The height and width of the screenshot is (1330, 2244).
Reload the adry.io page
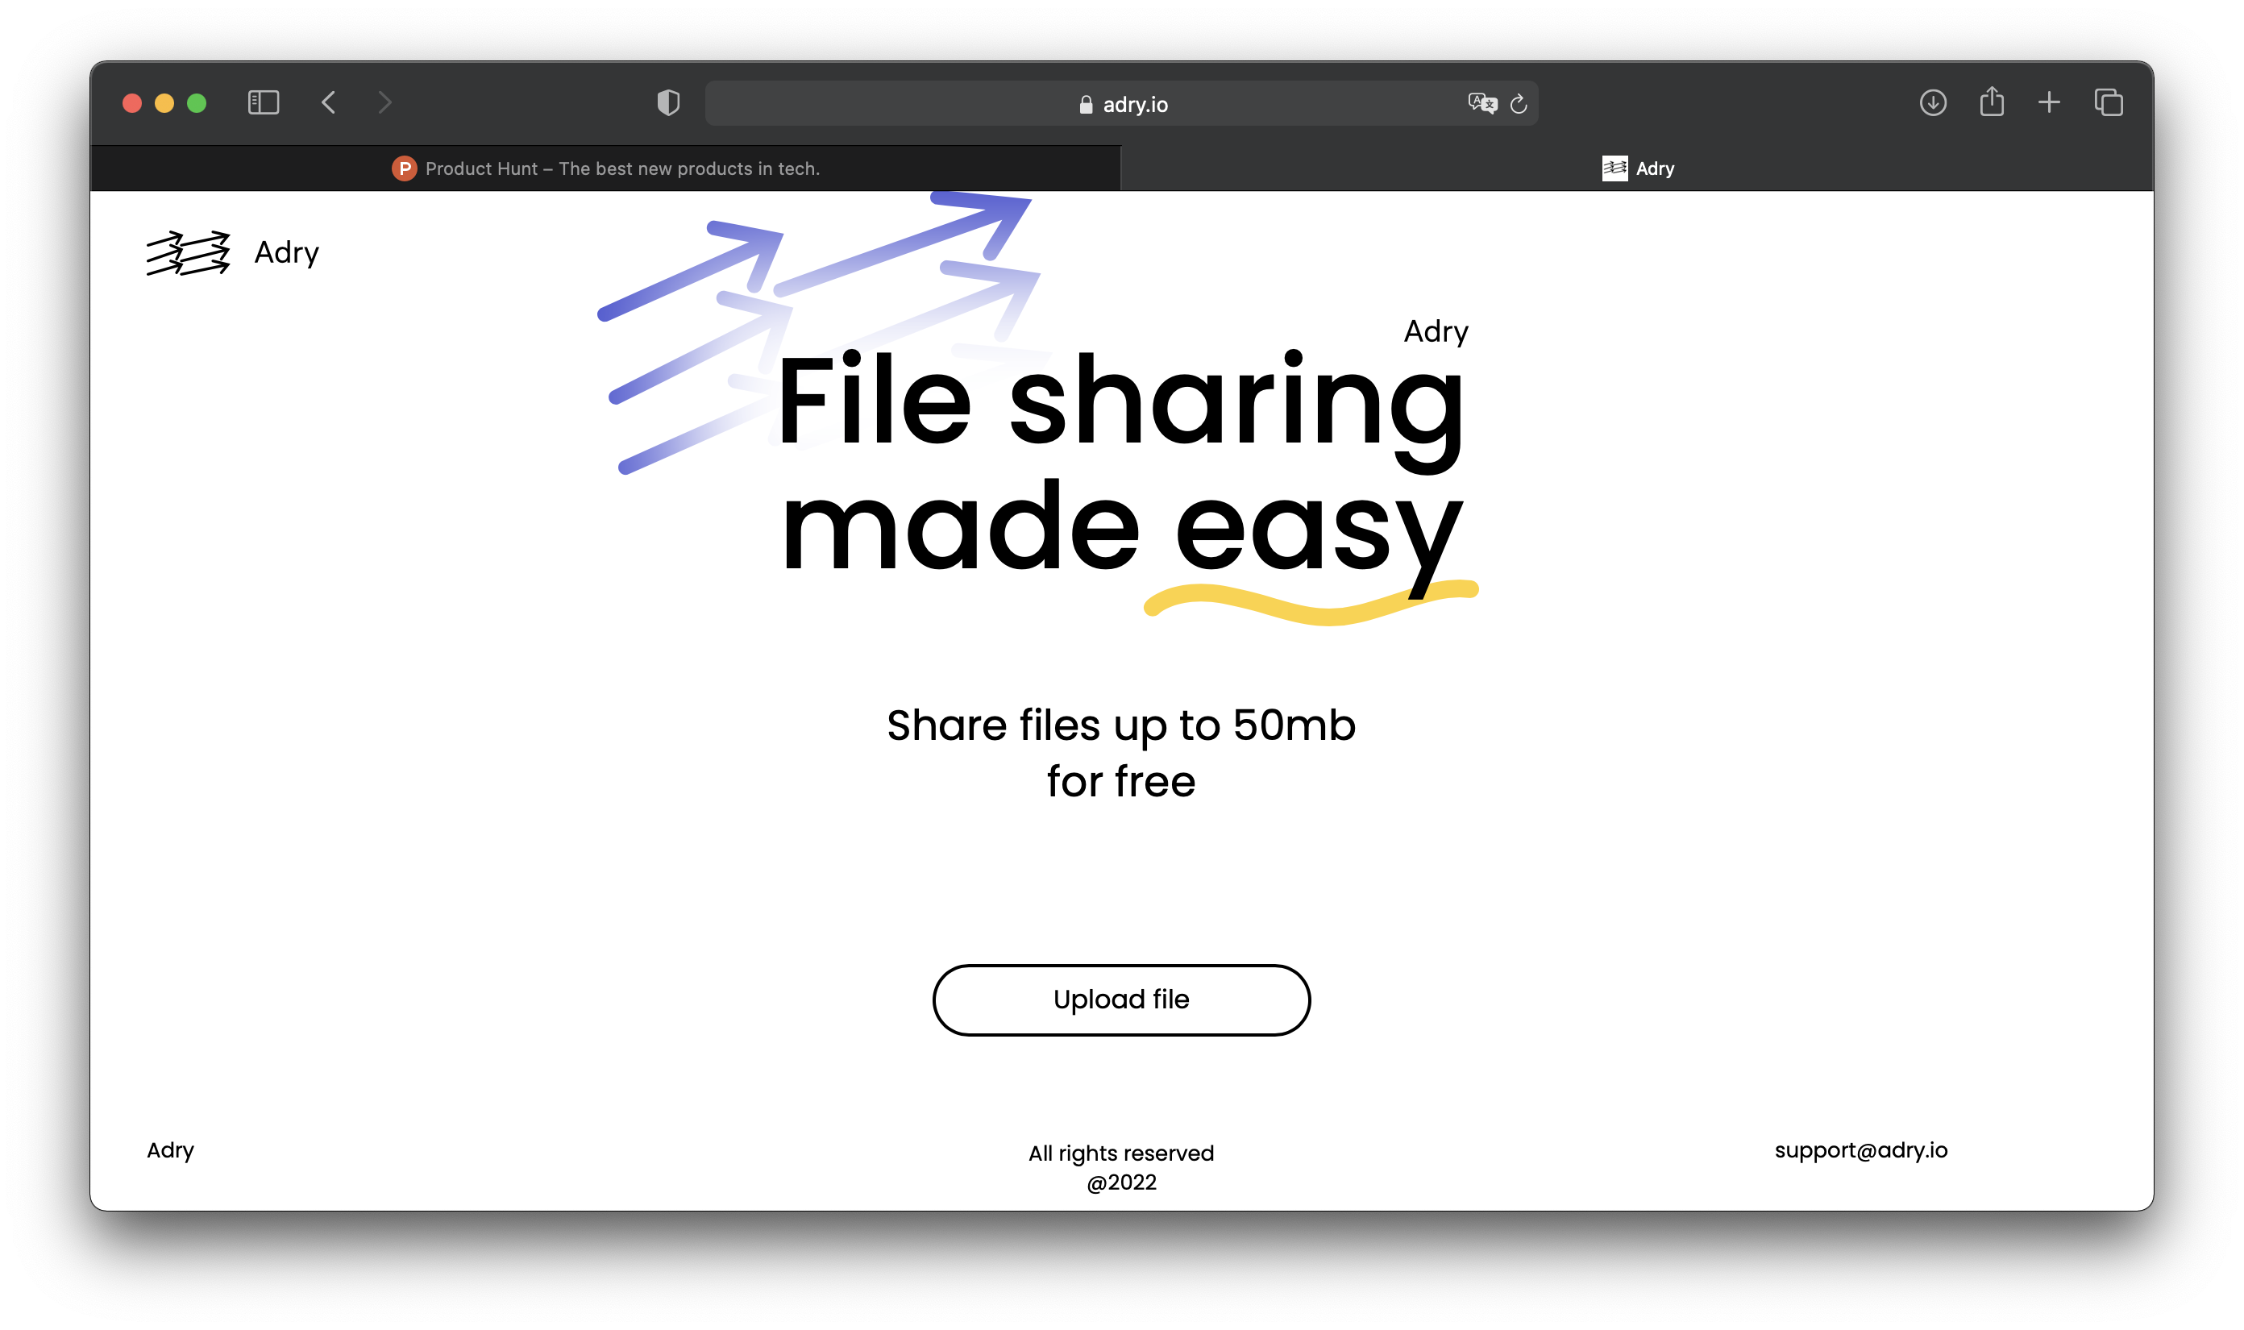pyautogui.click(x=1518, y=104)
